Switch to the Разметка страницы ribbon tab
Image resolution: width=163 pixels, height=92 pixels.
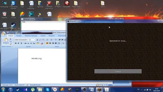point(31,36)
